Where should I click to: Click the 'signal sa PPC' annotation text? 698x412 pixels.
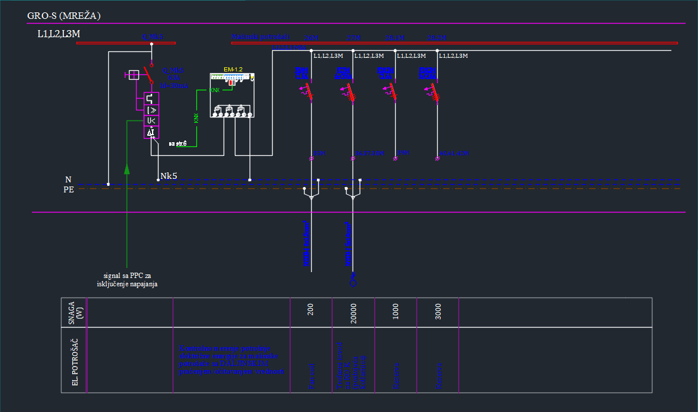click(x=127, y=280)
